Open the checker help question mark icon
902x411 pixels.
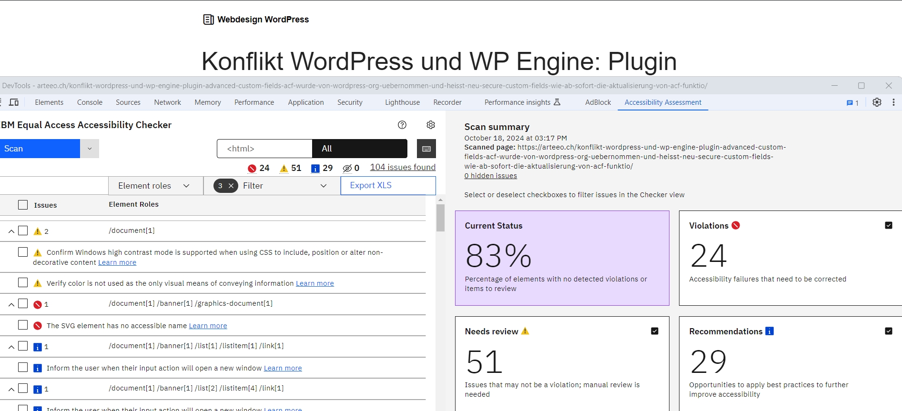point(402,125)
